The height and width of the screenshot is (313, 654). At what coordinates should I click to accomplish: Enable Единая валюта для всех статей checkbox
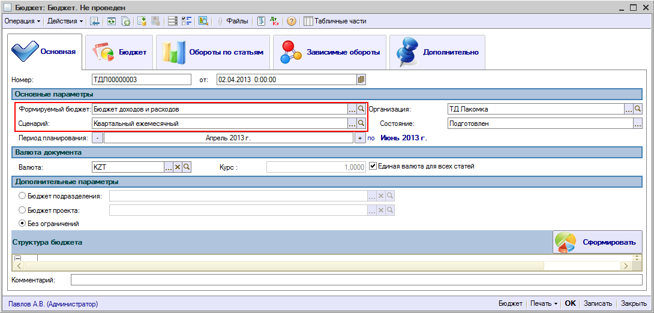tap(373, 166)
